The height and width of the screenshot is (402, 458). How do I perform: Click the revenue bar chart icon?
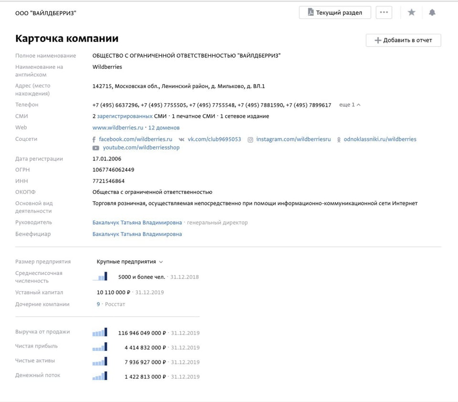coord(100,333)
